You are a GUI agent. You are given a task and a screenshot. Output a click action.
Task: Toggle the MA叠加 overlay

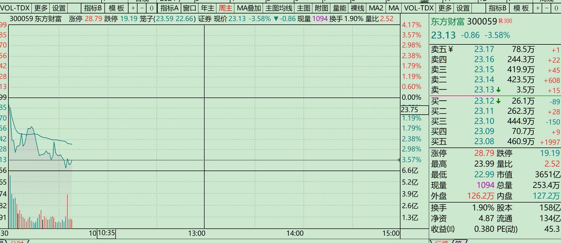249,8
